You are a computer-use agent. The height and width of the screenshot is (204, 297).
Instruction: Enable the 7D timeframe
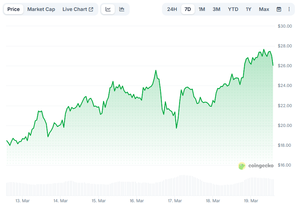click(187, 9)
